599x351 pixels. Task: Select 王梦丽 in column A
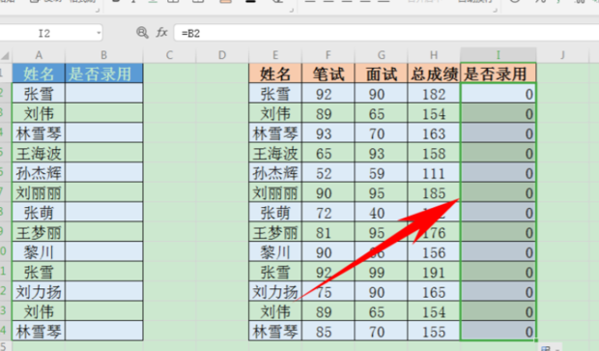(x=39, y=233)
